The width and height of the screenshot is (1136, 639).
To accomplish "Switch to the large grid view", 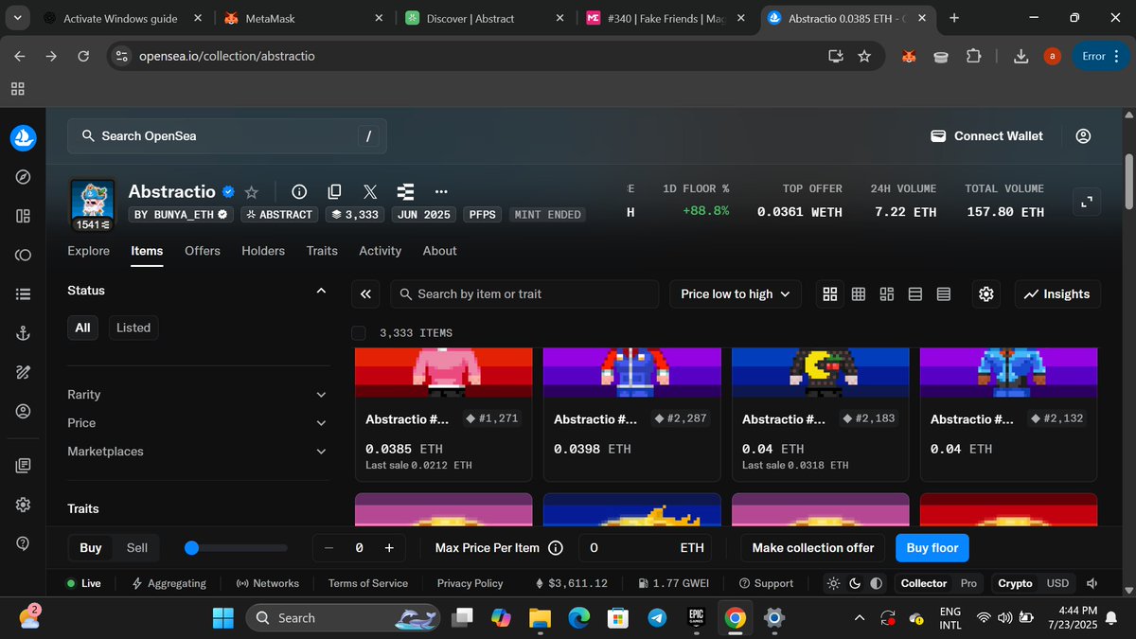I will coord(830,294).
